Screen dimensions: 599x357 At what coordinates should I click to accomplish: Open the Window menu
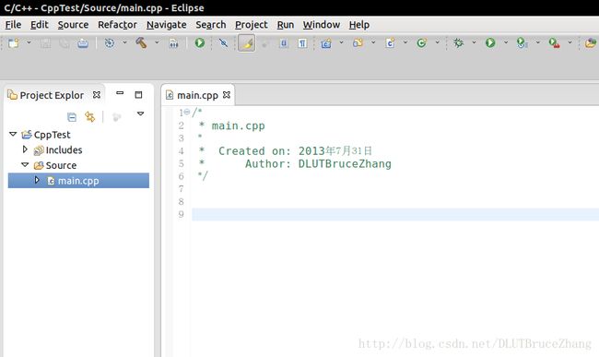point(322,25)
